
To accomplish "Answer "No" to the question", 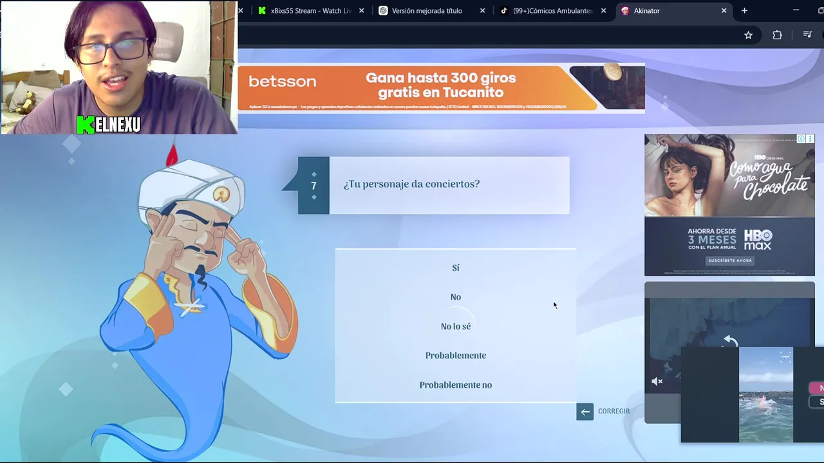I will (455, 297).
